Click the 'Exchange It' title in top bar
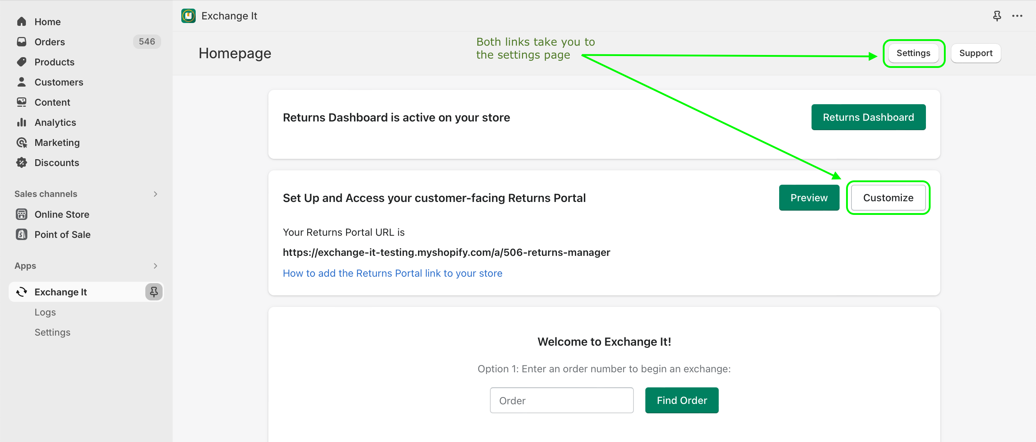This screenshot has width=1036, height=442. [x=229, y=16]
